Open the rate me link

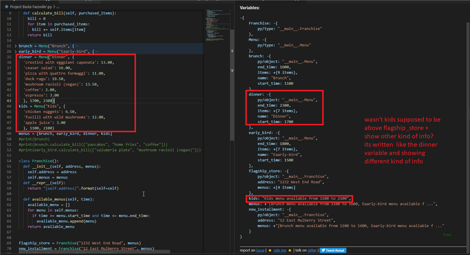point(280,250)
